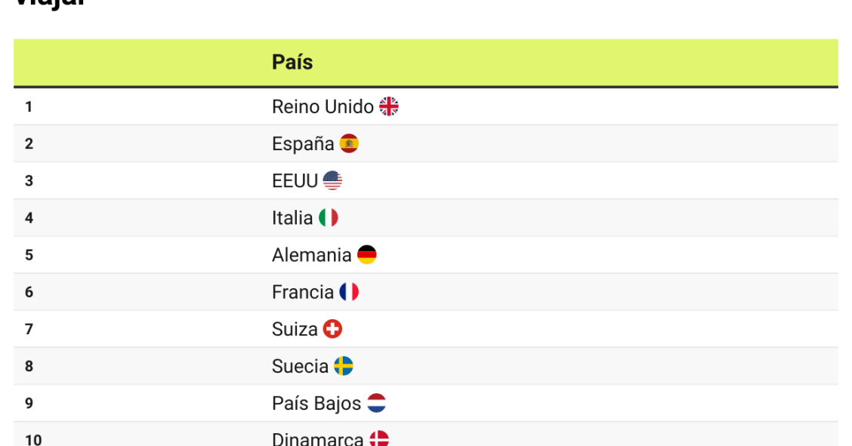Click the Danish flag beside Dinamarca
Viewport: 852px width, 446px height.
pos(379,439)
